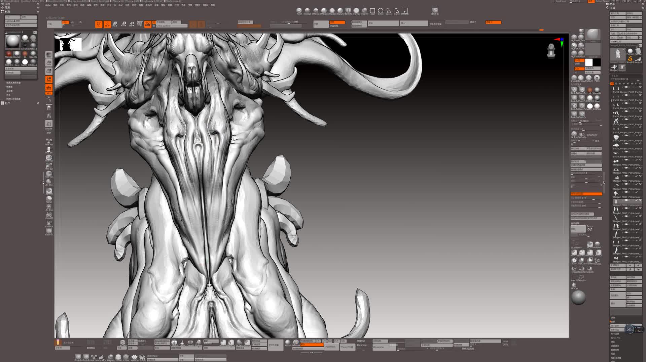Expand the 影片 (Movie) palette section
The width and height of the screenshot is (646, 362).
7,103
